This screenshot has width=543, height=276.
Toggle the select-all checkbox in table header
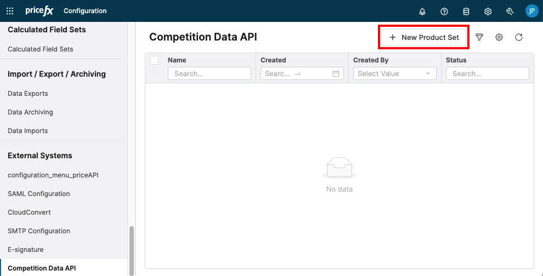coord(154,60)
